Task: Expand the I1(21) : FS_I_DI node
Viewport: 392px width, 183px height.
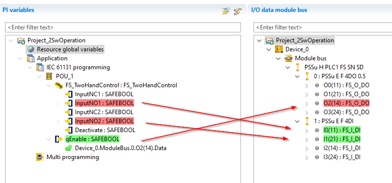Action: tap(307, 140)
